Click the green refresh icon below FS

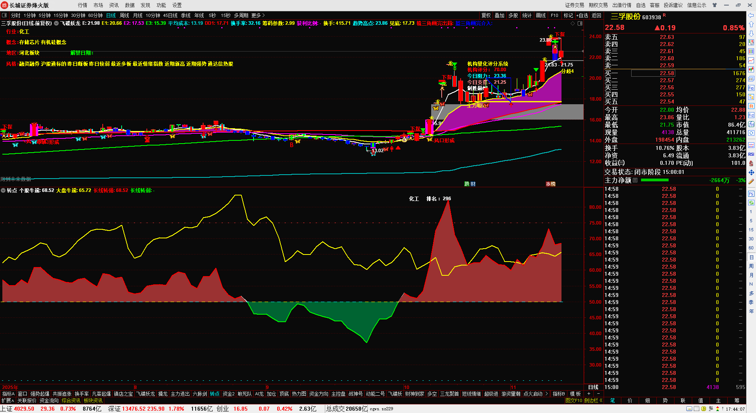pos(751,203)
